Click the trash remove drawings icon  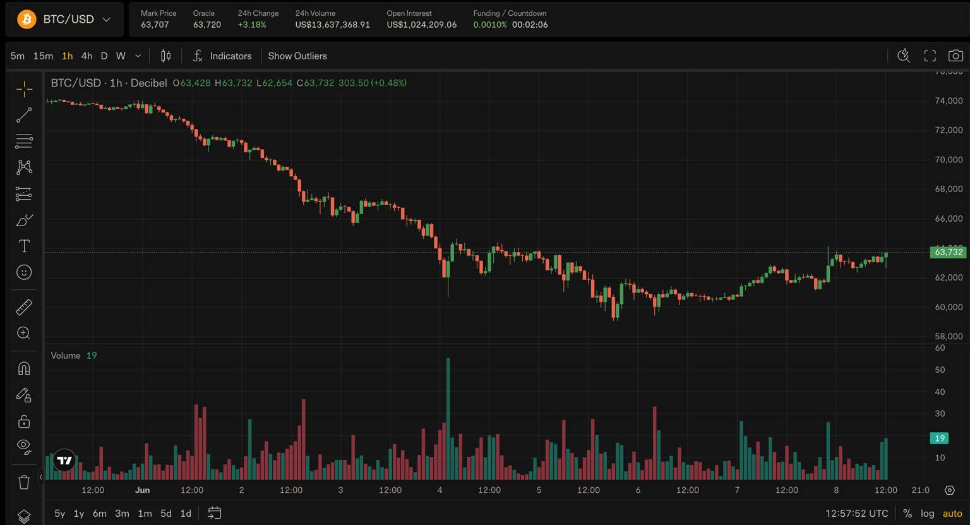click(24, 482)
